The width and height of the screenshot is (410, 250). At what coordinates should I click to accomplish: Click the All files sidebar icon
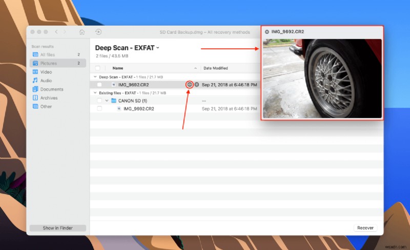[35, 54]
